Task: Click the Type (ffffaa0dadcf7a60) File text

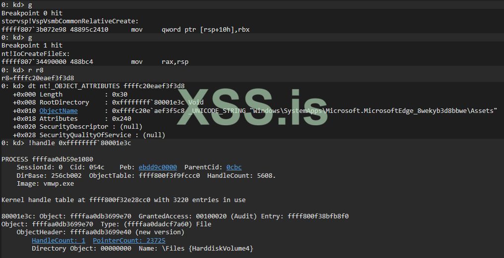Action: (x=156, y=224)
